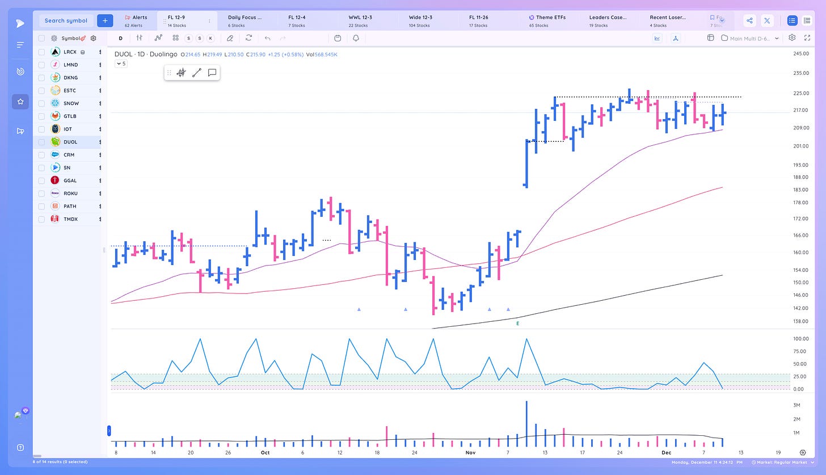Check the LRCX row checkbox
This screenshot has height=475, width=826.
coord(41,52)
